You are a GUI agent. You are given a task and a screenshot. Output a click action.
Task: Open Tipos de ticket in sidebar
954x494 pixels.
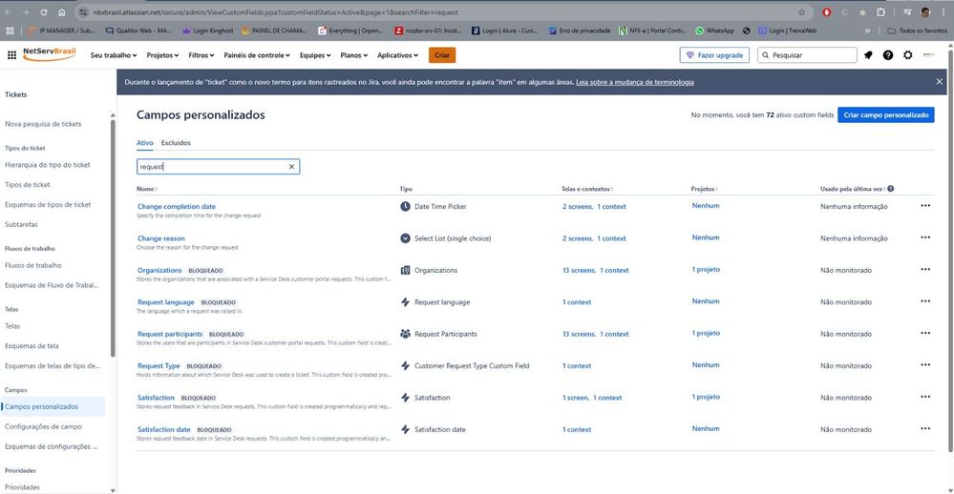tap(28, 185)
